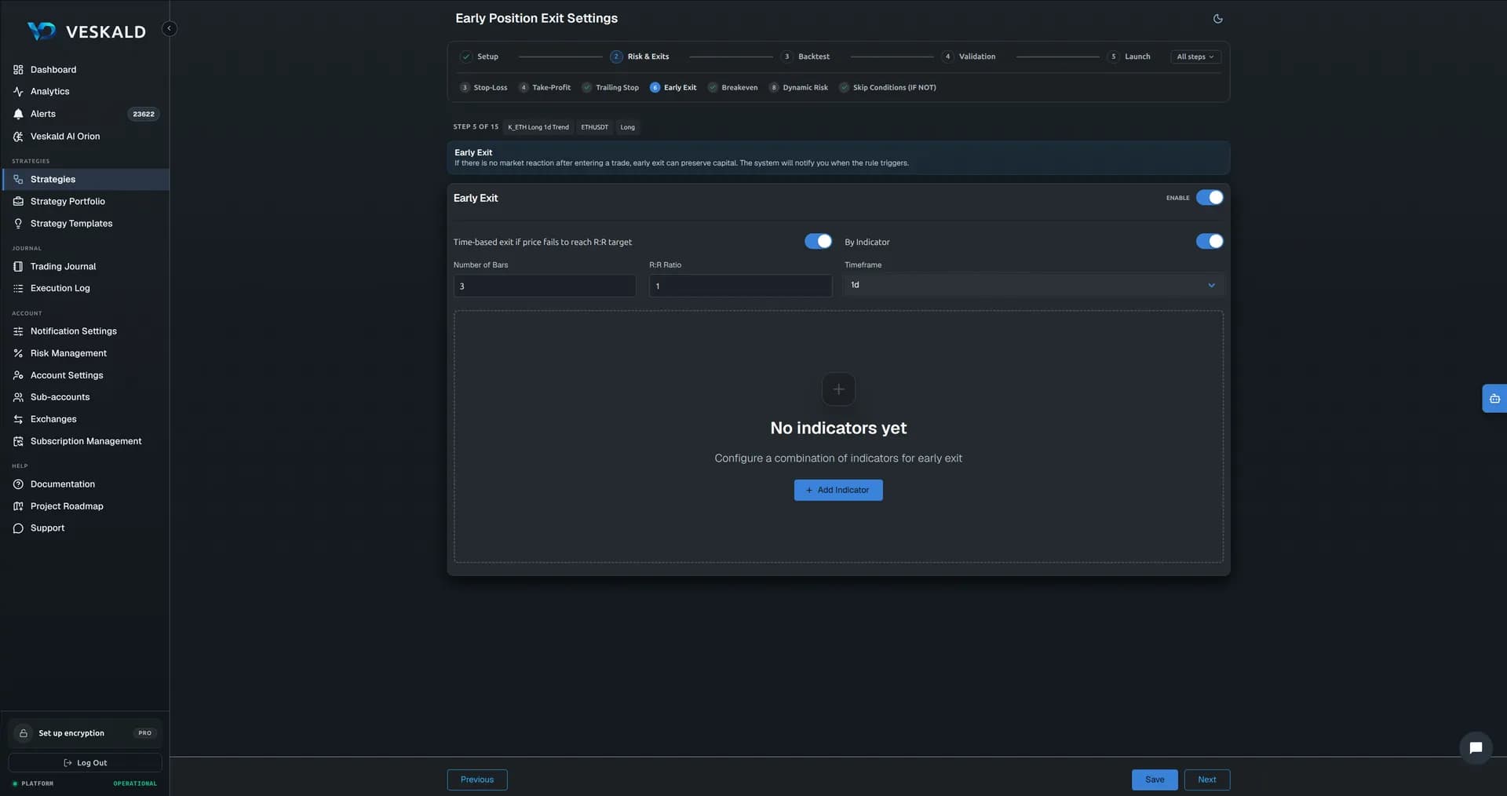Open the blue side assistant tab
Viewport: 1507px width, 796px height.
[1494, 399]
